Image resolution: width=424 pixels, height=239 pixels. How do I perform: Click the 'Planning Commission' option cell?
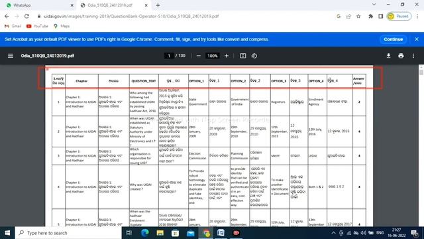coord(239,156)
